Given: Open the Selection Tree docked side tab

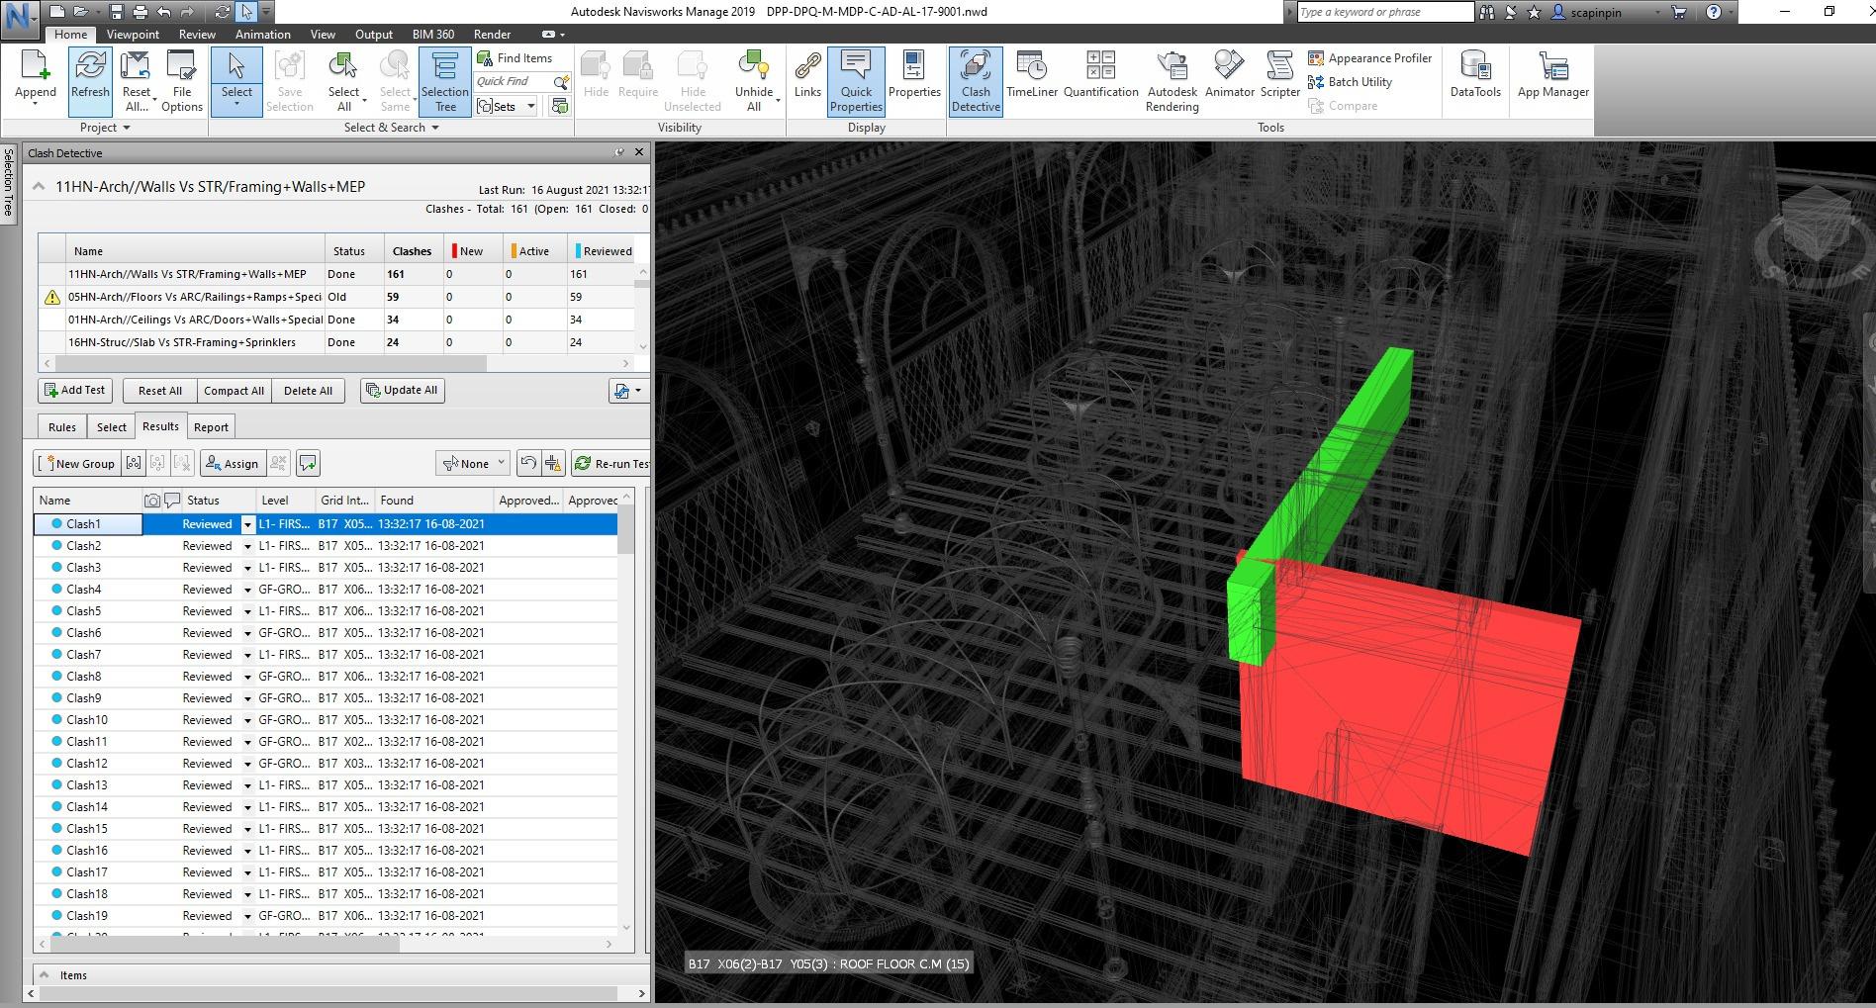Looking at the screenshot, I should pos(8,182).
